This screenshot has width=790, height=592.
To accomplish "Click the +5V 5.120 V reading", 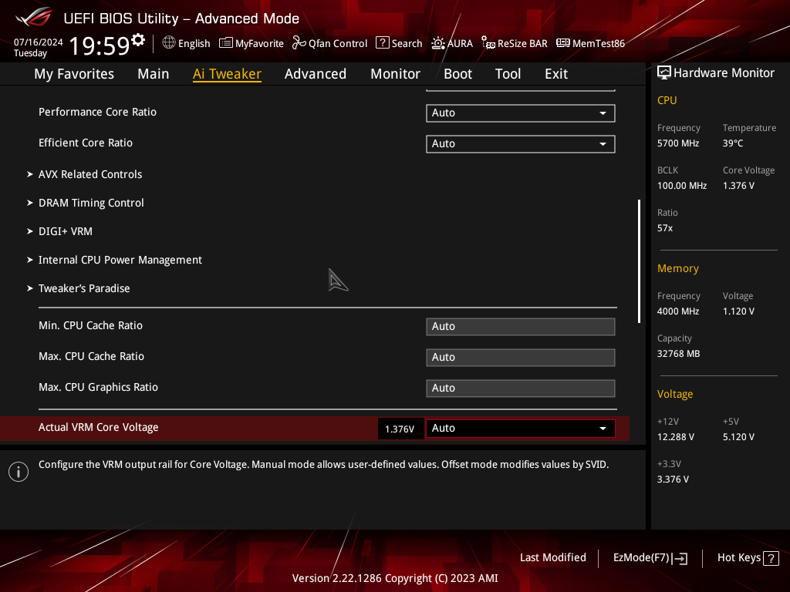I will 738,437.
